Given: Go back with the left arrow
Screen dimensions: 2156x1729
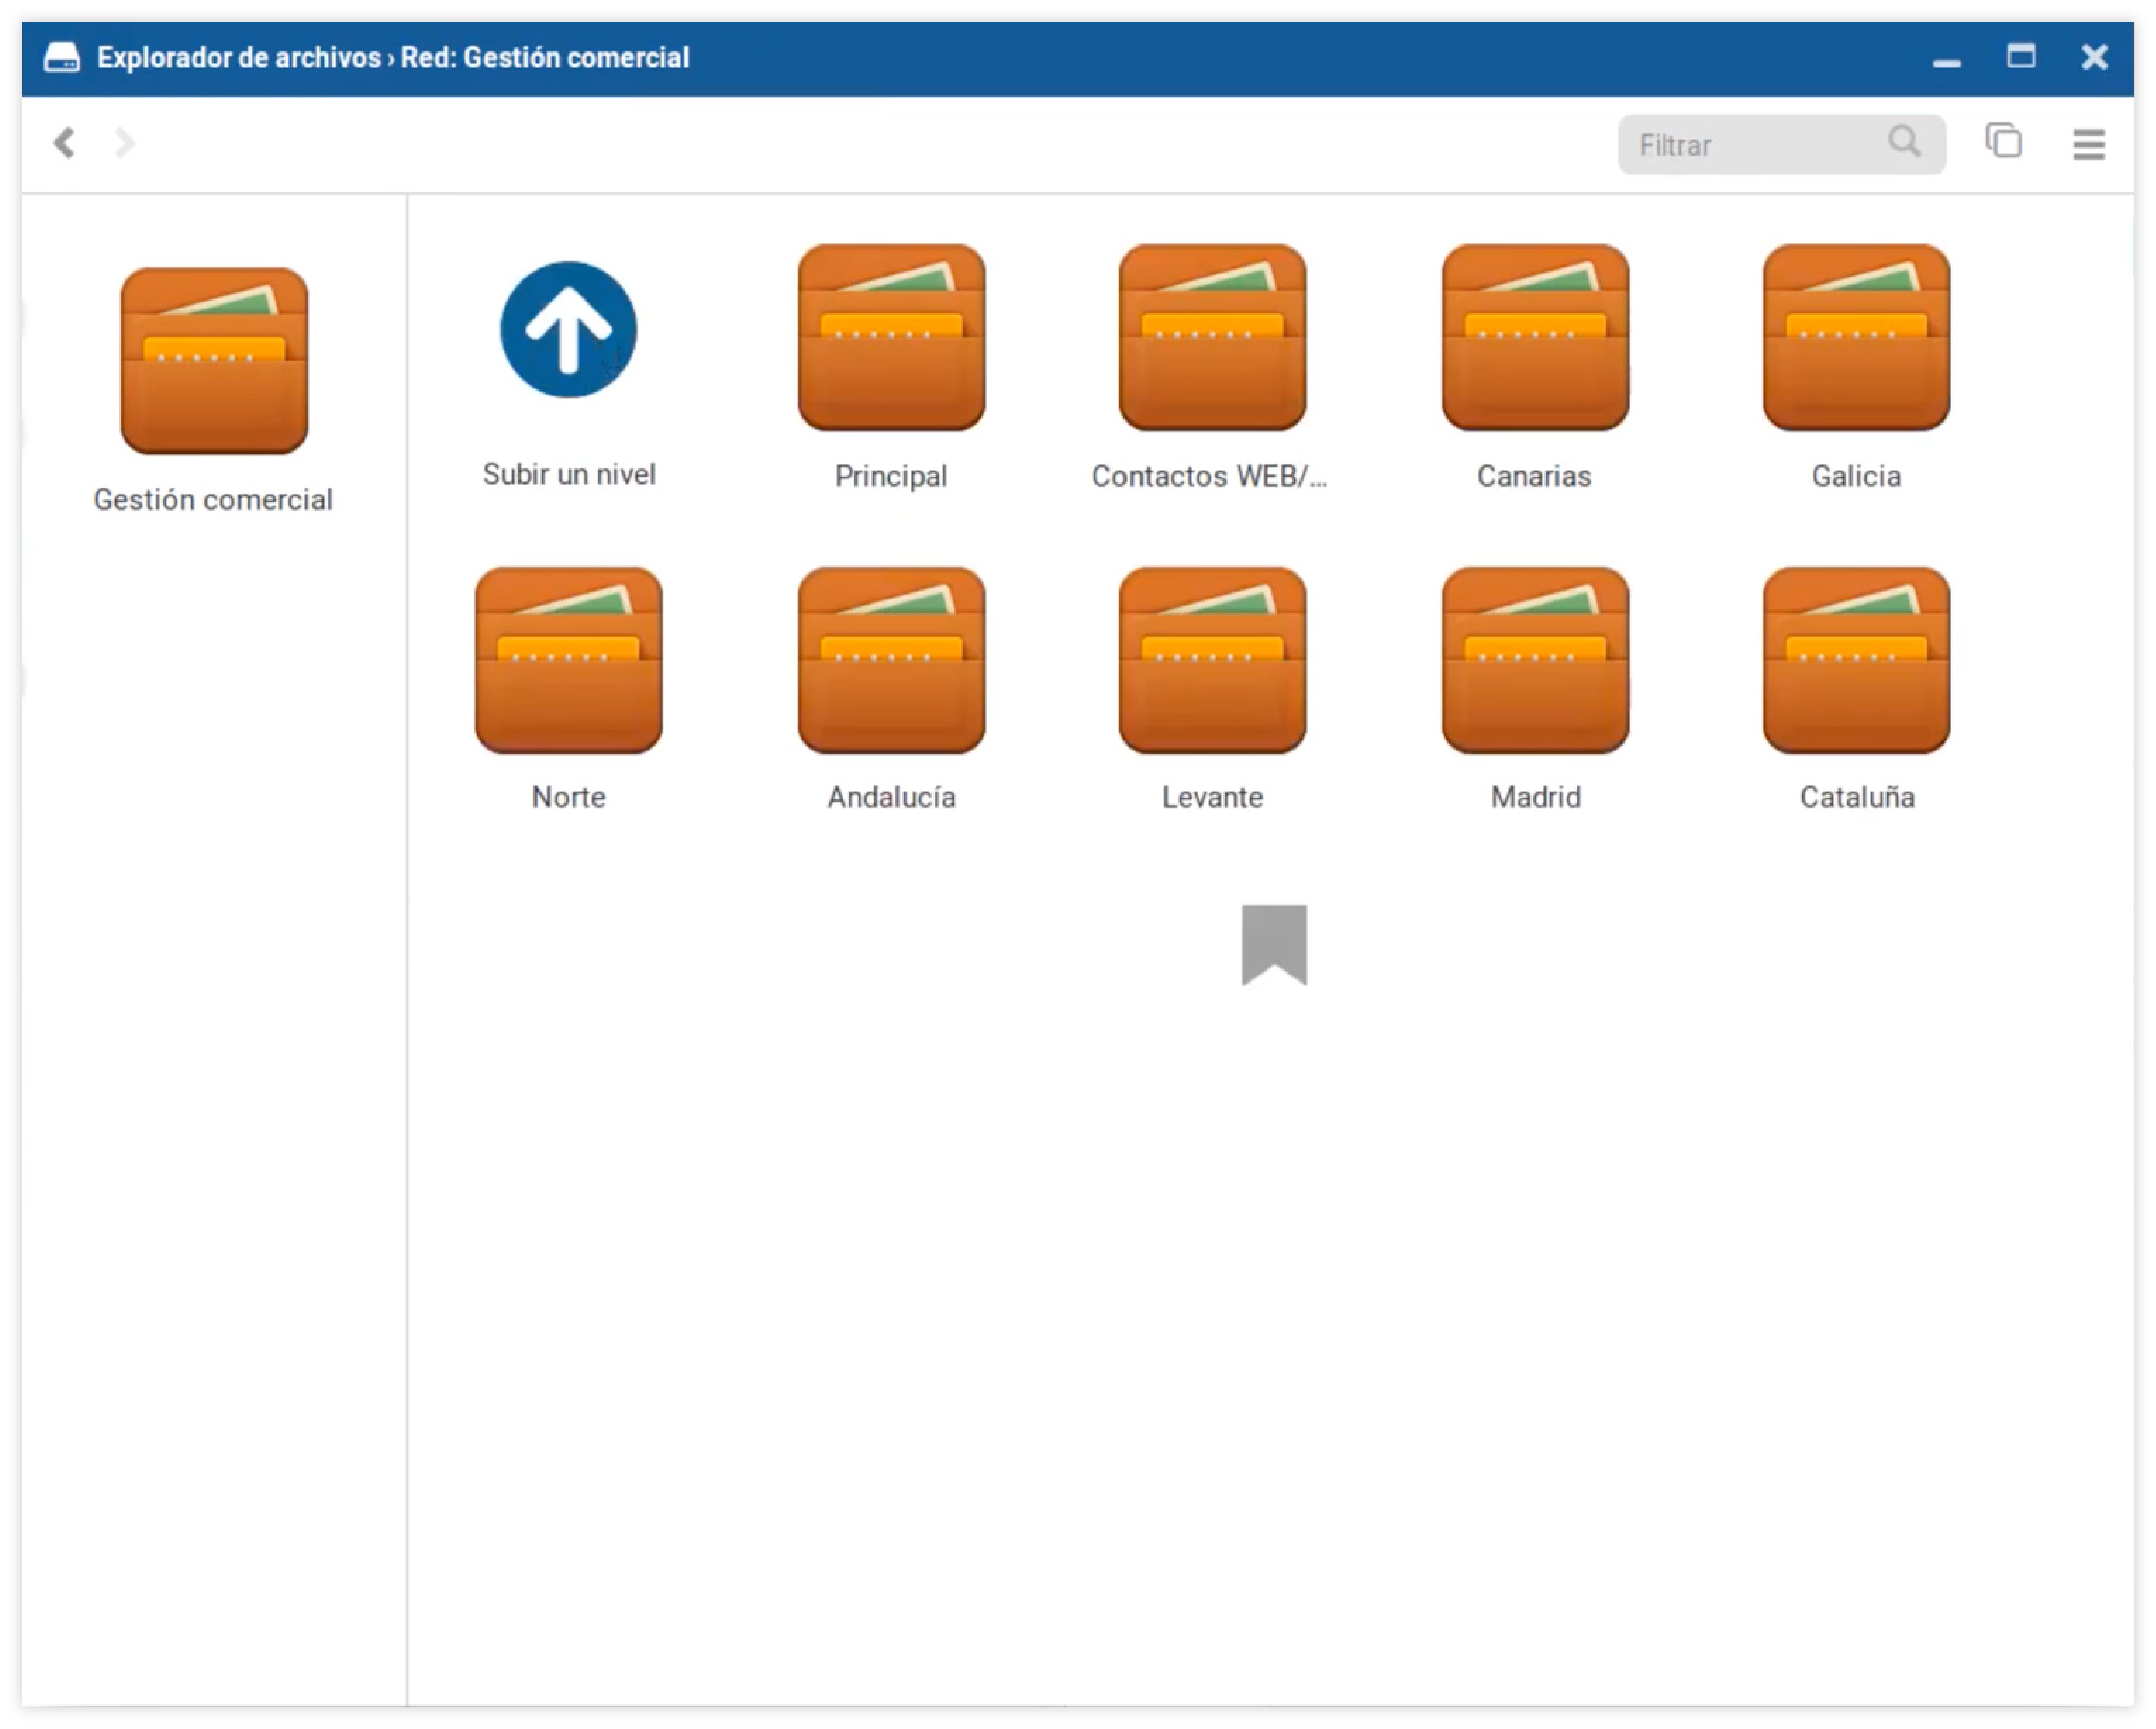Looking at the screenshot, I should 64,143.
